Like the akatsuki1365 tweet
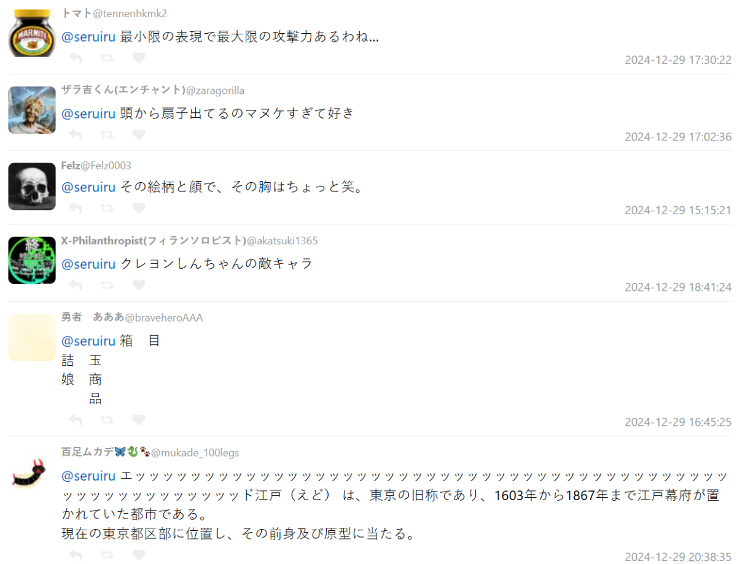This screenshot has width=737, height=564. (139, 285)
